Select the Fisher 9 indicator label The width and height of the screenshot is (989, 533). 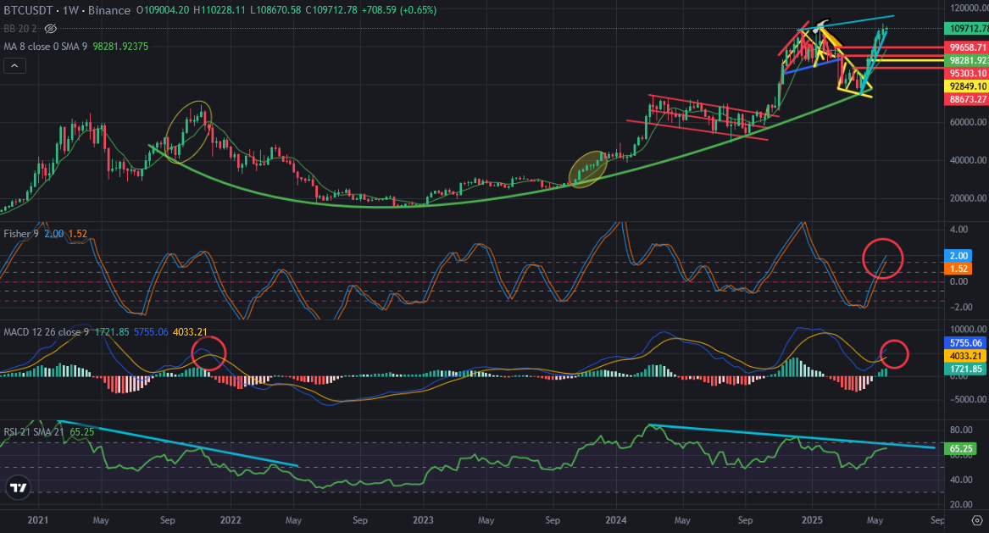click(x=21, y=234)
